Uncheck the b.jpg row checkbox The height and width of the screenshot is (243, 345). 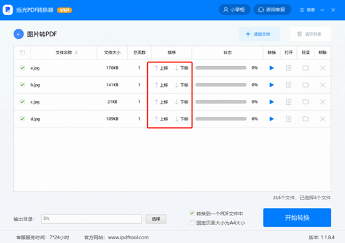(x=22, y=85)
